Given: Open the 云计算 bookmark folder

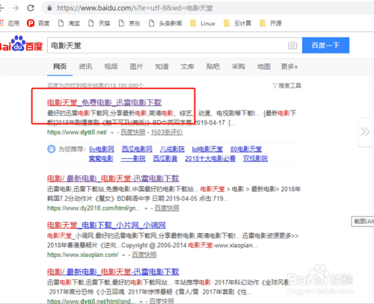Looking at the screenshot, I should pos(237,23).
